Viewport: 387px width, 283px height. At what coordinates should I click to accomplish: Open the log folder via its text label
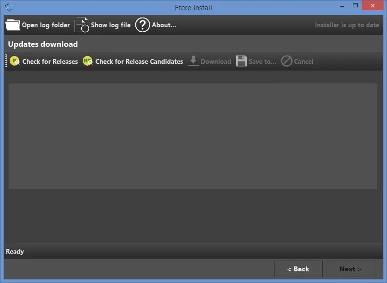tap(46, 25)
